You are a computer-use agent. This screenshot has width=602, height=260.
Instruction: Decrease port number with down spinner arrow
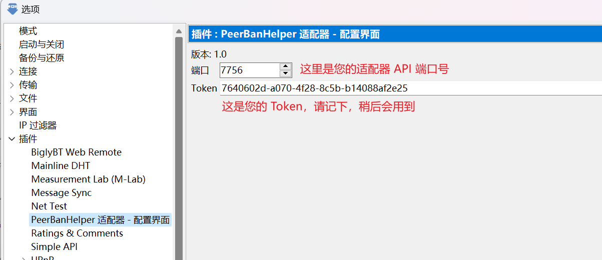click(285, 73)
